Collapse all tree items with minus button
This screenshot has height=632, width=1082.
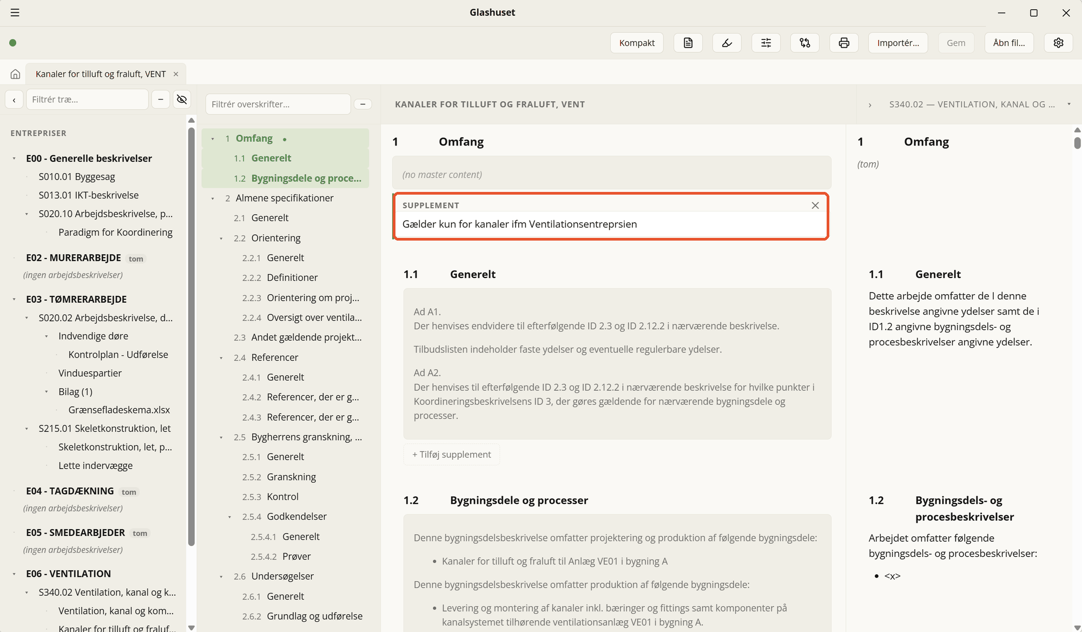point(161,99)
